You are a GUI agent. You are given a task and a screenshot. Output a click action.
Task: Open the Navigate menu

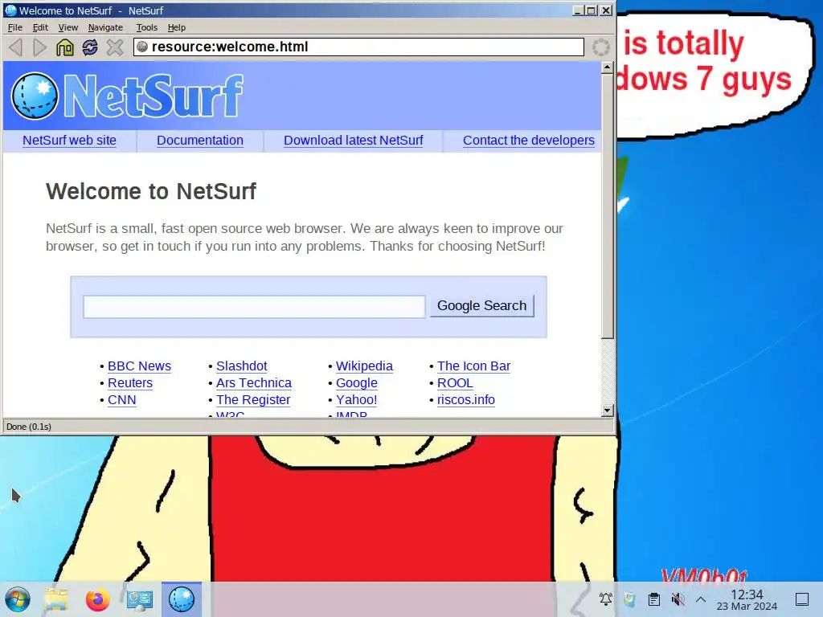pyautogui.click(x=105, y=27)
